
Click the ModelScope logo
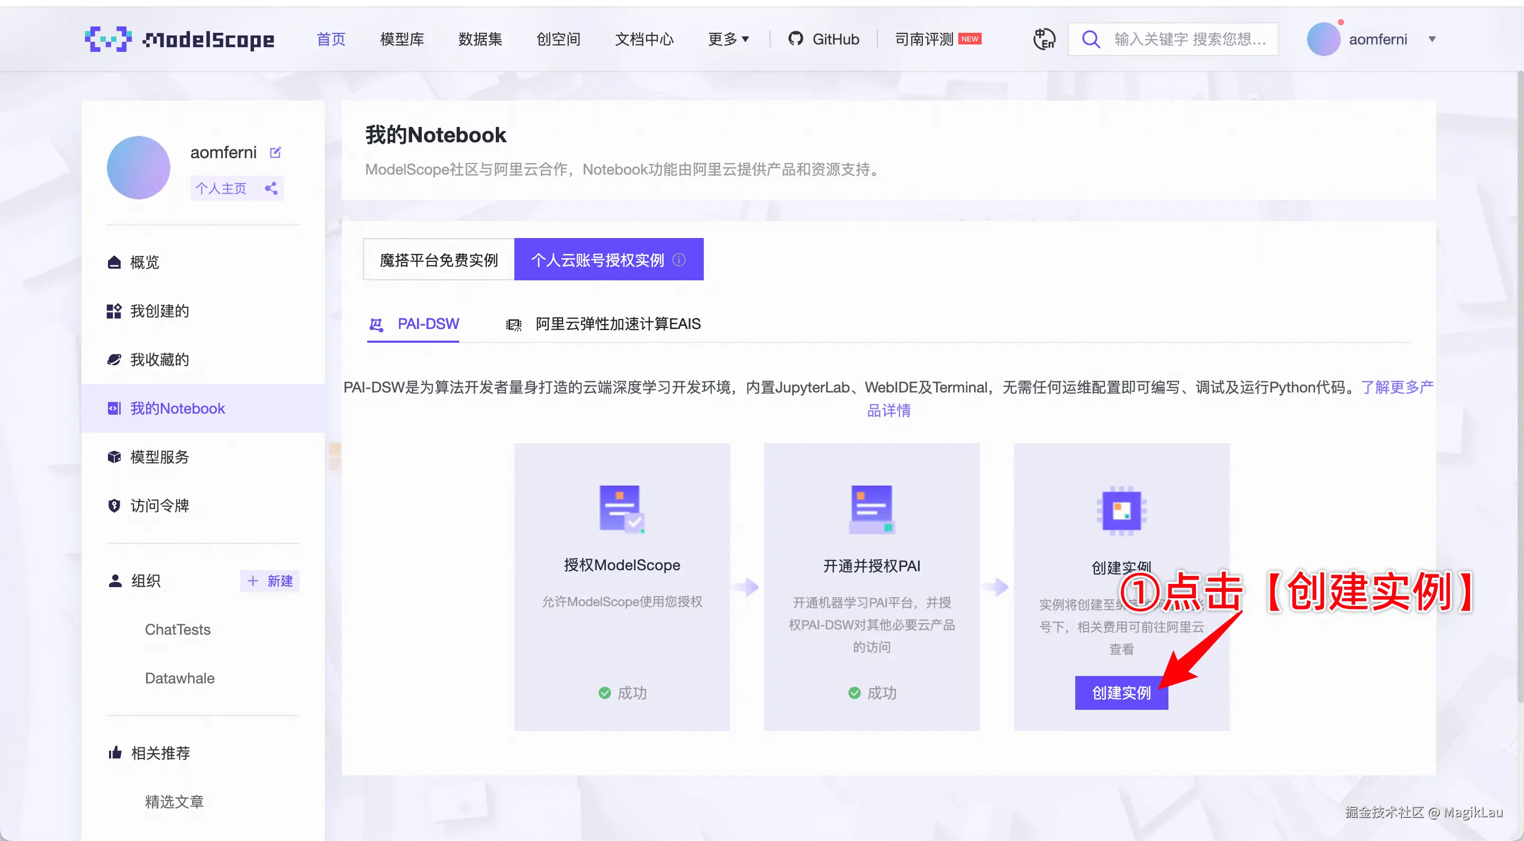point(179,39)
